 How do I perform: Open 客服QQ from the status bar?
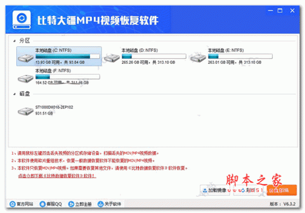[50, 204]
